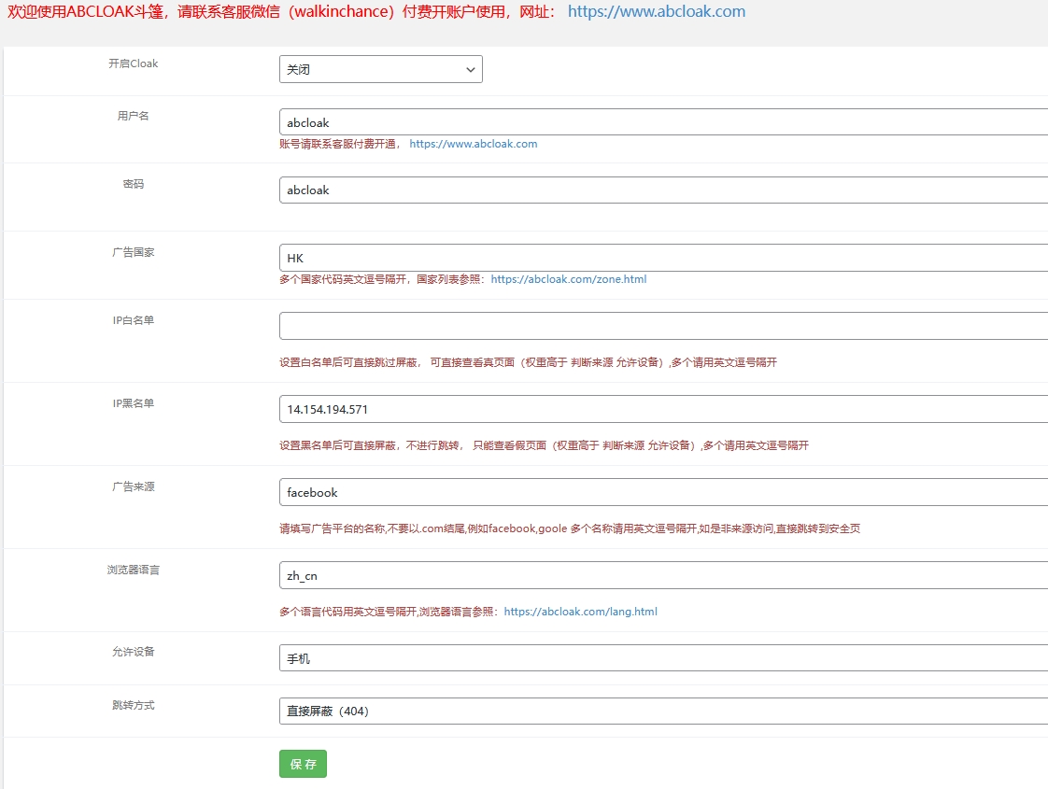Image resolution: width=1048 pixels, height=789 pixels.
Task: Click the hint 账号请联系客服付费开通
Action: click(340, 144)
